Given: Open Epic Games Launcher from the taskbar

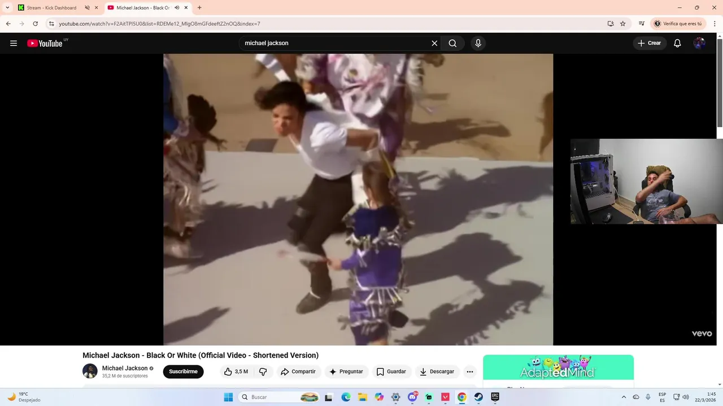Looking at the screenshot, I should pyautogui.click(x=495, y=397).
